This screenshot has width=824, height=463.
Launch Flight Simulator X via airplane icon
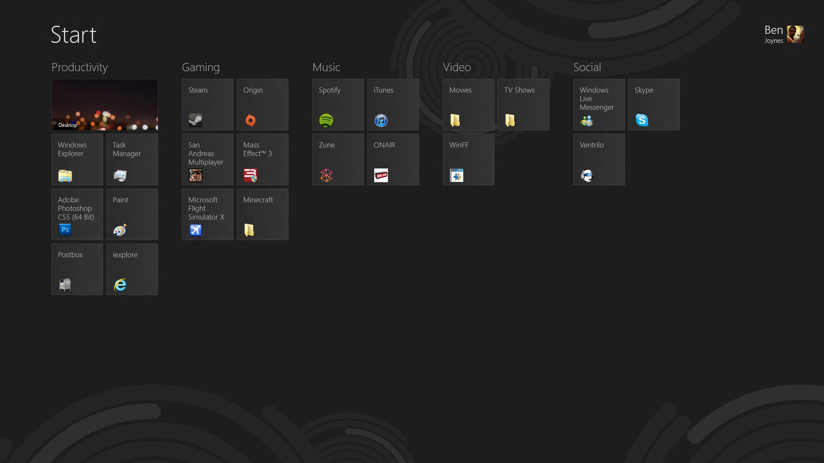click(x=196, y=230)
